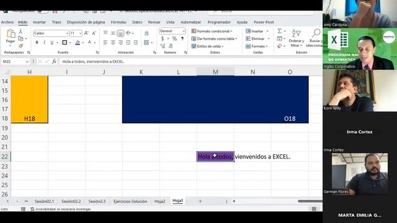The width and height of the screenshot is (397, 223).
Task: Switch to the Fórmulas ribbon tab
Action: pyautogui.click(x=118, y=22)
